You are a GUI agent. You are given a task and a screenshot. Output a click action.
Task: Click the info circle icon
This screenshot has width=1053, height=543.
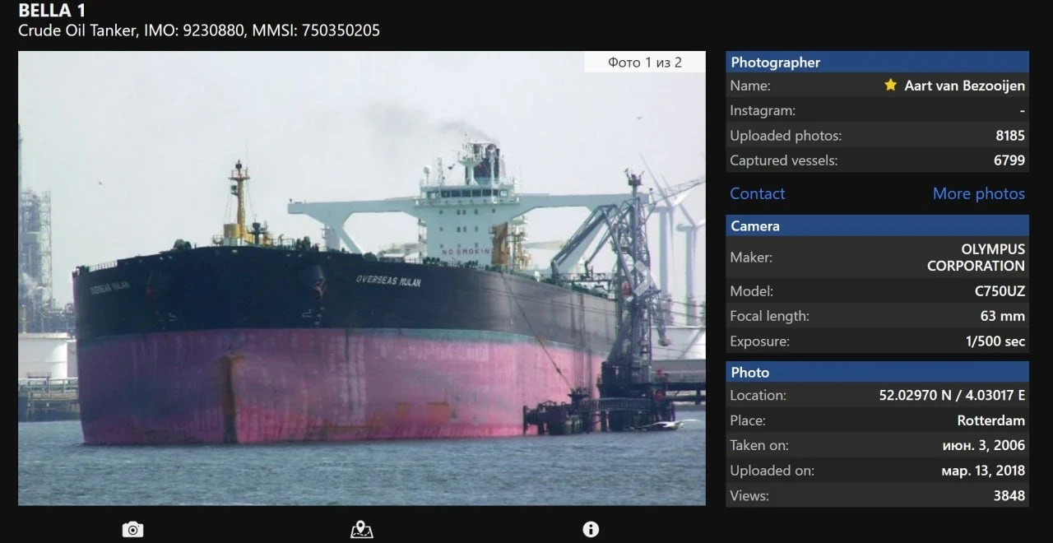pos(591,530)
